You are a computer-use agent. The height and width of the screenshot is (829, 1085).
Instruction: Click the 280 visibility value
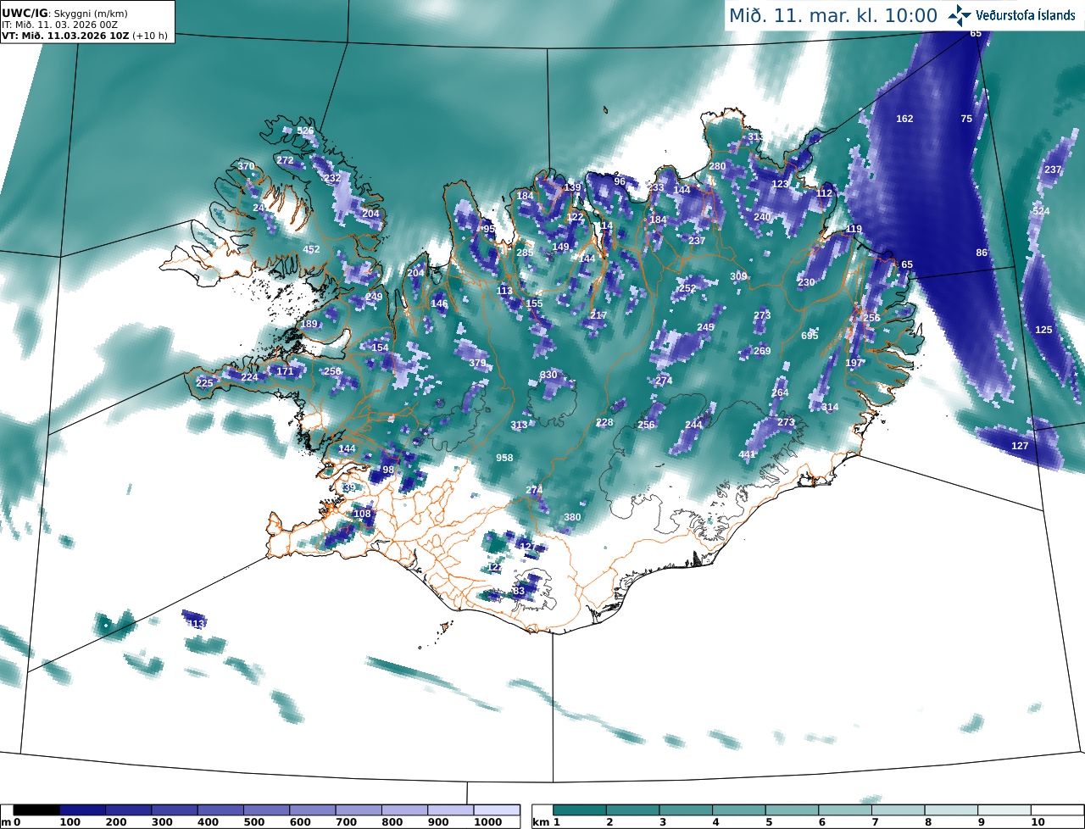point(717,166)
